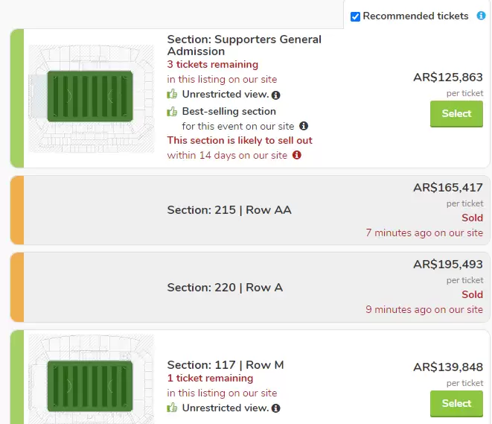Toggle the Recommended tickets checkbox

(355, 16)
